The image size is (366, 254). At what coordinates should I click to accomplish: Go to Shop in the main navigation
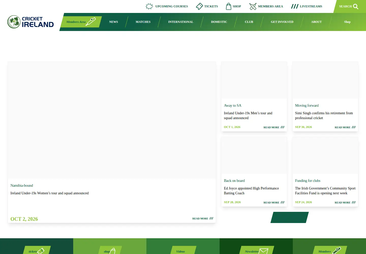tap(347, 22)
